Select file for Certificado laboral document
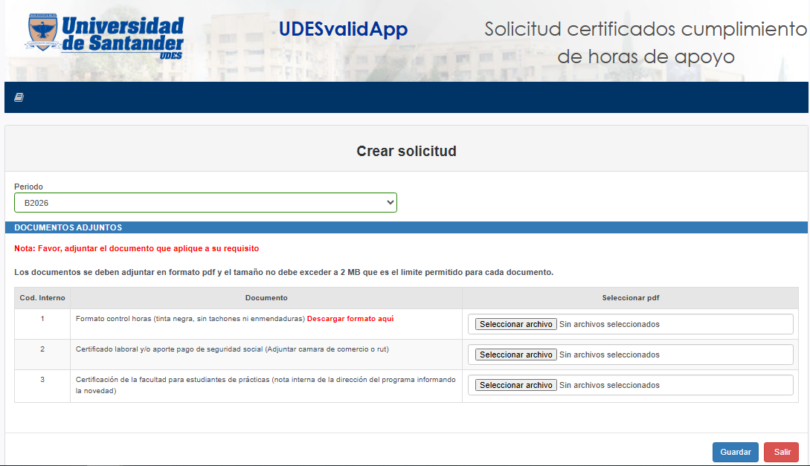810x466 pixels. point(515,355)
